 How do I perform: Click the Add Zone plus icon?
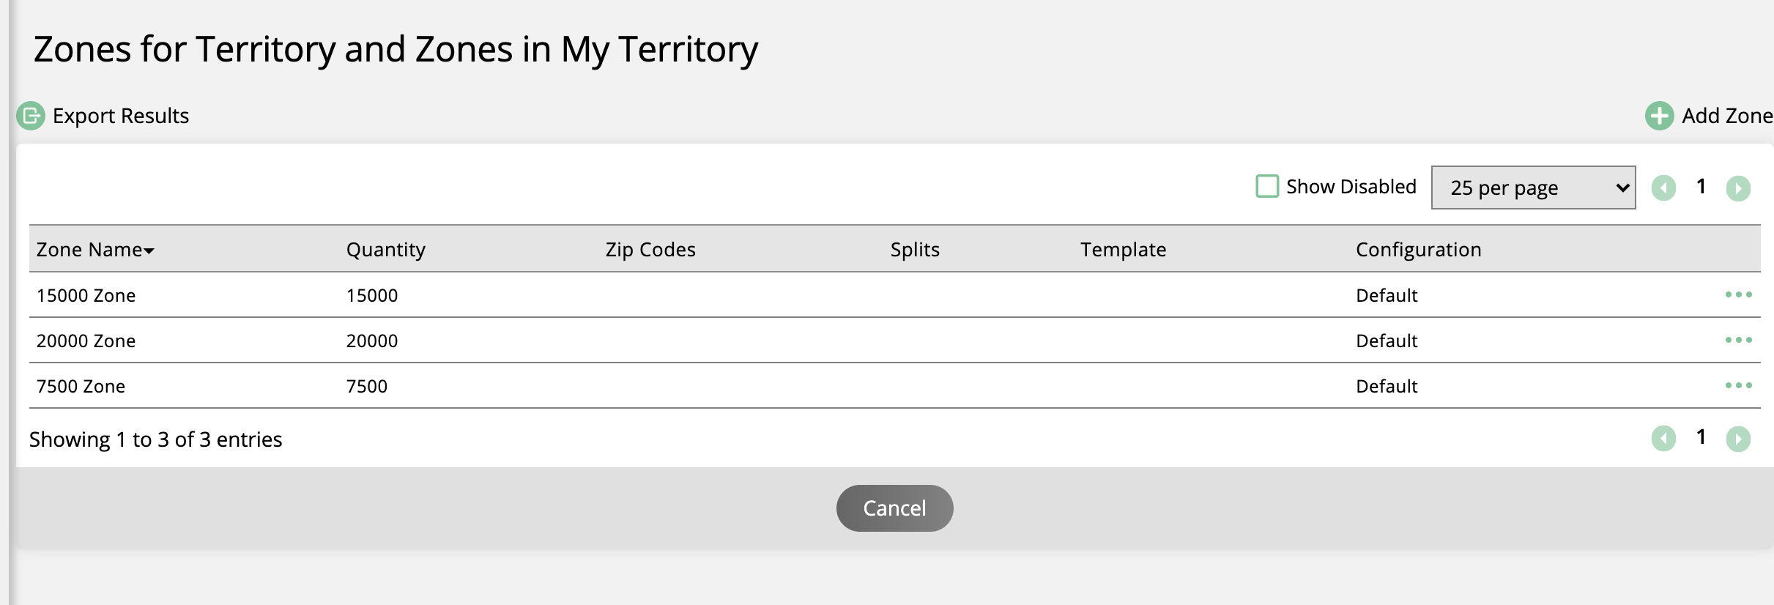pyautogui.click(x=1660, y=116)
